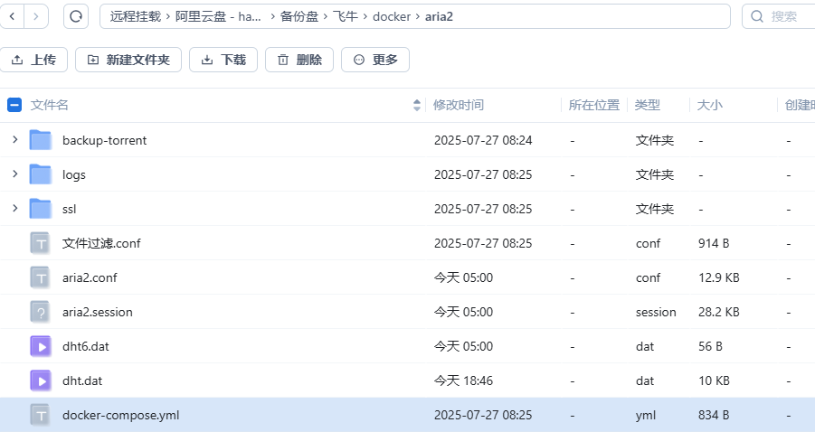Viewport: 815px width, 432px height.
Task: Click the 914 B size value
Action: coord(714,243)
